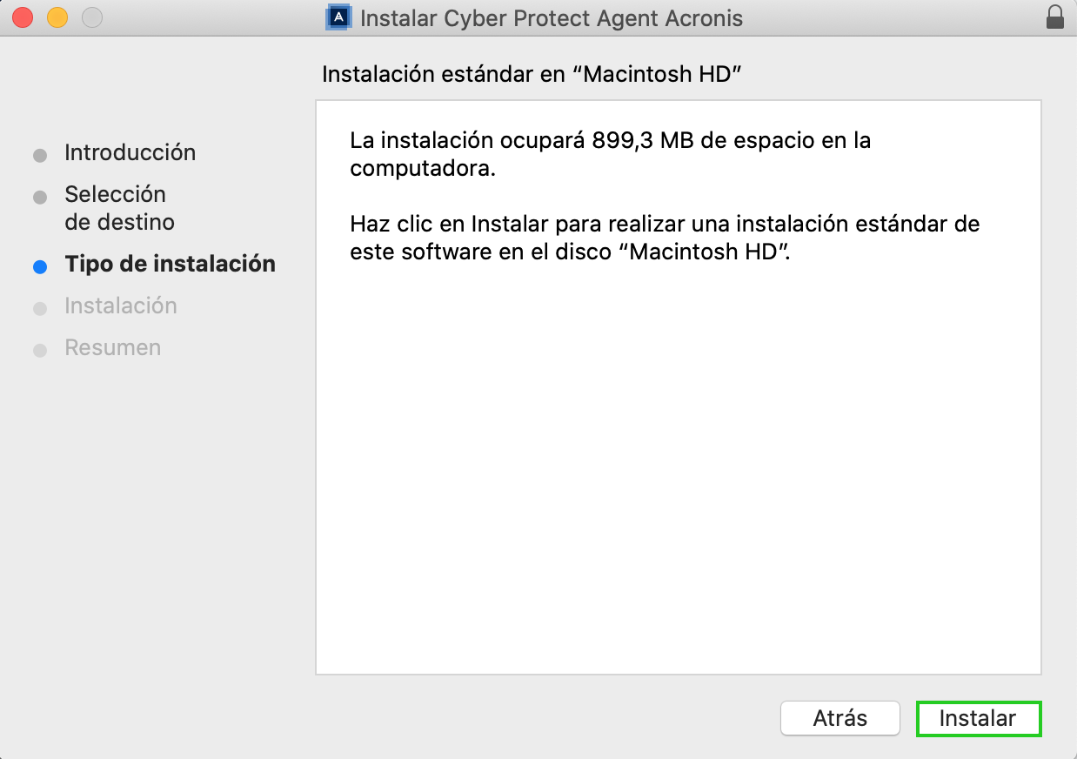The image size is (1077, 759).
Task: Select the dimmed Instalación step
Action: (121, 306)
